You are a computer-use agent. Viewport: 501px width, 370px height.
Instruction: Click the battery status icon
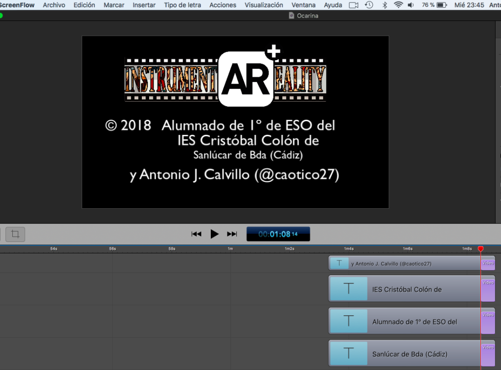point(442,5)
